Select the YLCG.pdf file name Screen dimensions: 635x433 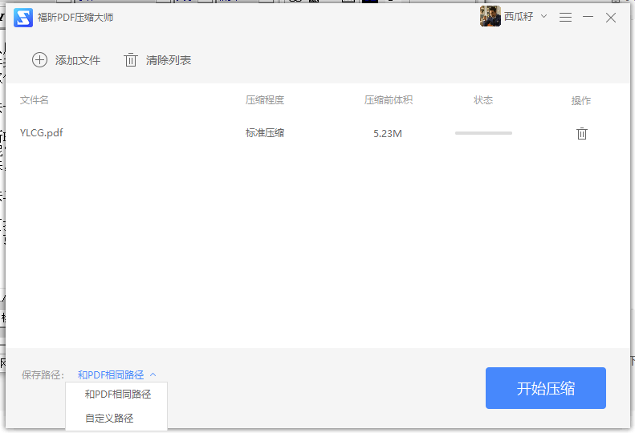click(41, 133)
